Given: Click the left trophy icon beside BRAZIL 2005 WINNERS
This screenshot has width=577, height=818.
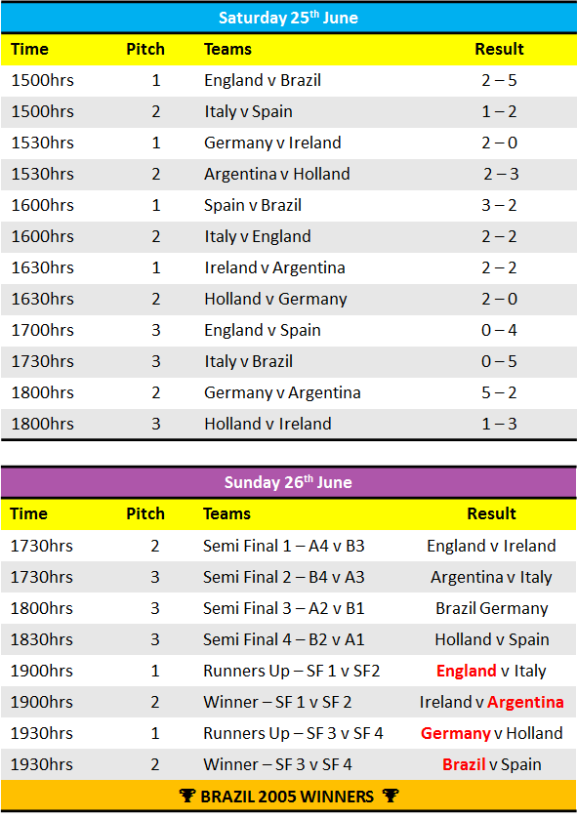Looking at the screenshot, I should click(187, 797).
